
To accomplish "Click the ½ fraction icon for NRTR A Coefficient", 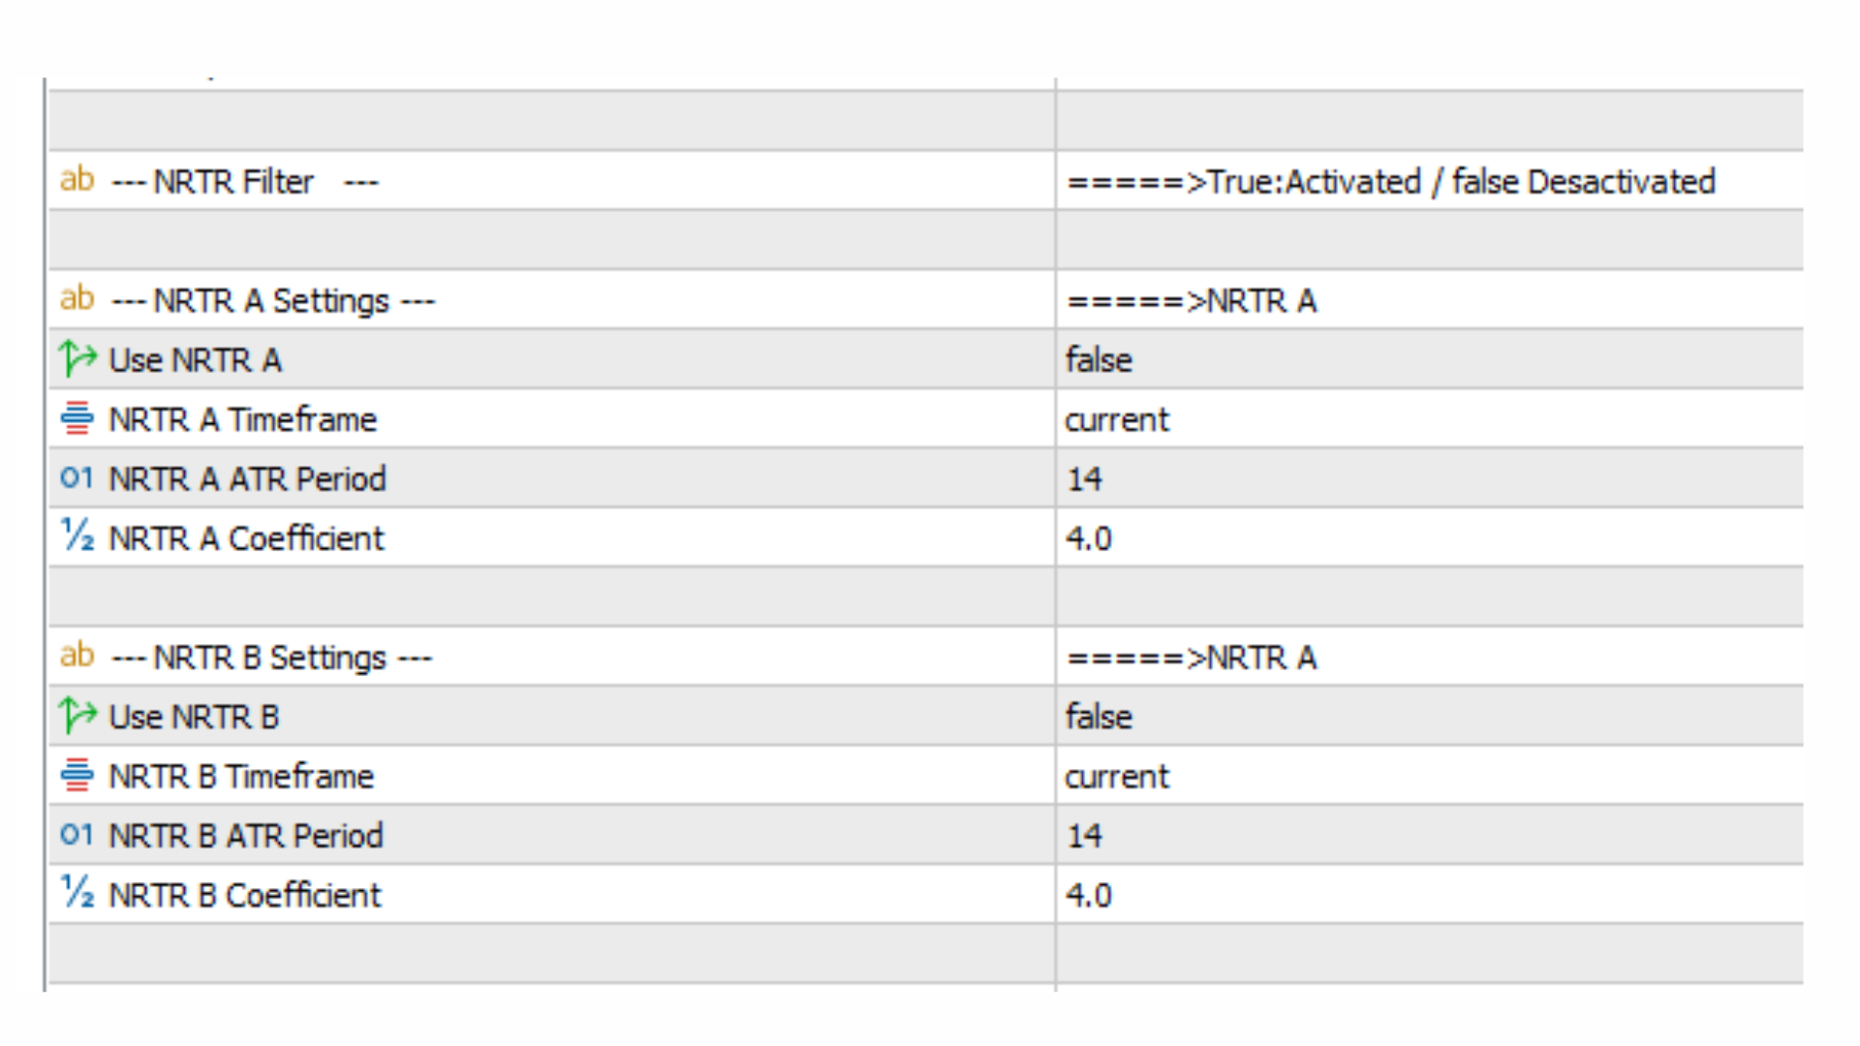I will tap(76, 538).
